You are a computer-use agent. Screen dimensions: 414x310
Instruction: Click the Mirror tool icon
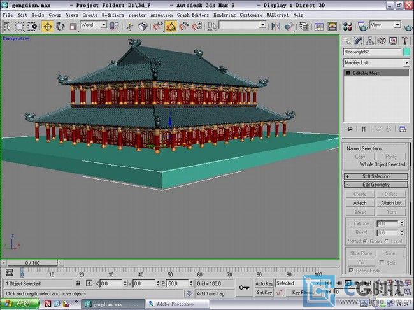276,26
